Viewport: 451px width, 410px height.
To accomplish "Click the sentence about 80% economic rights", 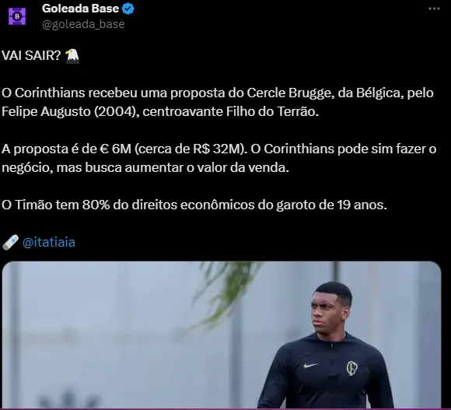I will point(194,205).
